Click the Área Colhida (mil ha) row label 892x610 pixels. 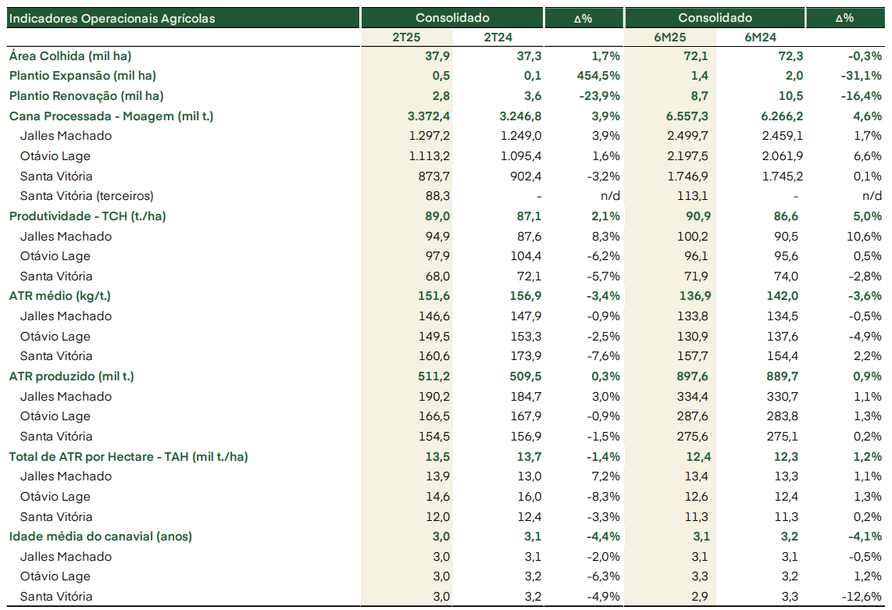(70, 56)
